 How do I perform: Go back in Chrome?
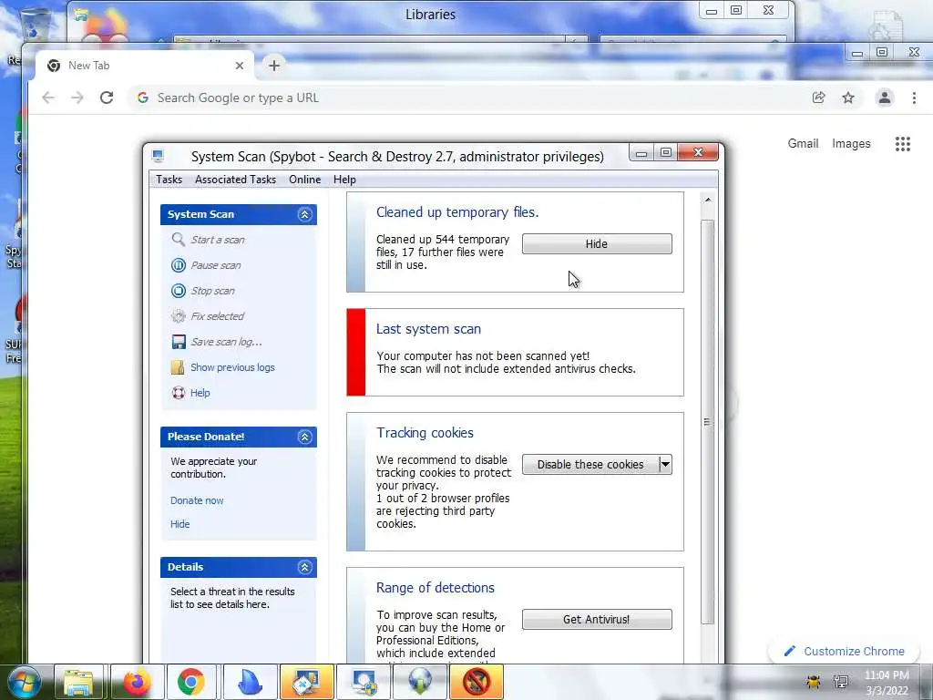point(48,98)
